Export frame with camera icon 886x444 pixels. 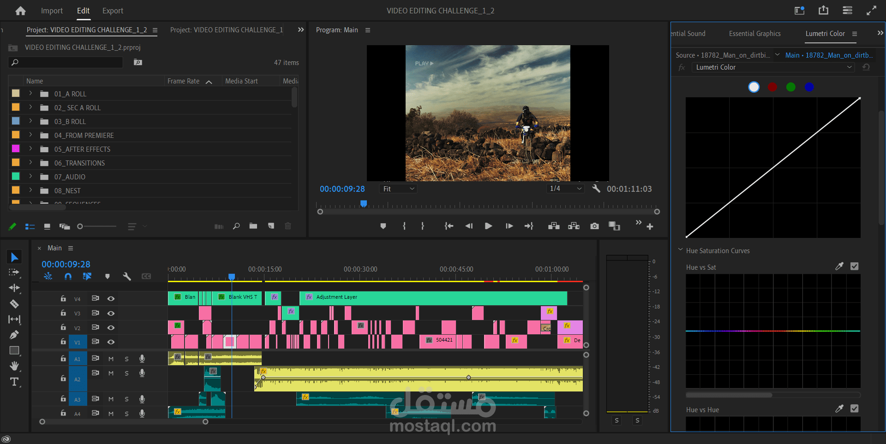click(594, 226)
